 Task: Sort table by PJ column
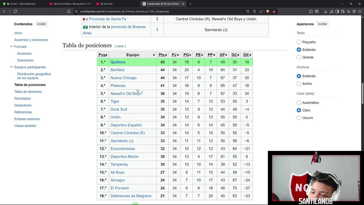[175, 55]
